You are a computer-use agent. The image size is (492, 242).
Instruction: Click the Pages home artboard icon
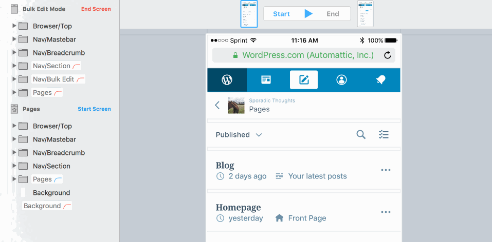[x=14, y=109]
